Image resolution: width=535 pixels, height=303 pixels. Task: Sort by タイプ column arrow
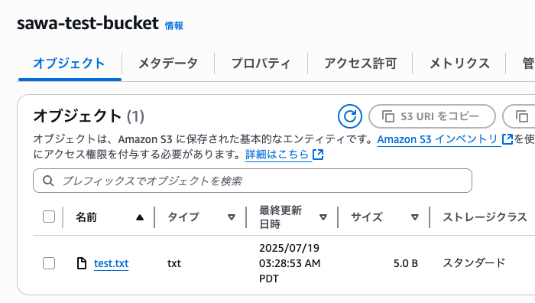tap(232, 217)
